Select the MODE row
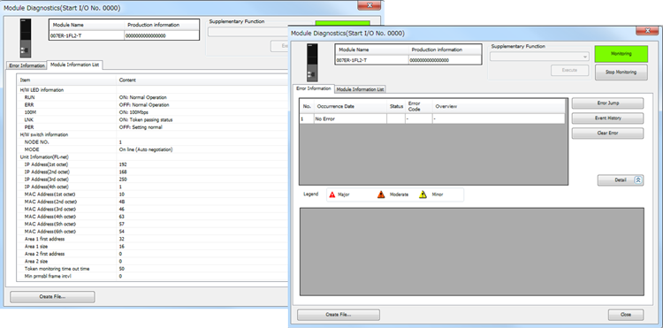Viewport: 663px width, 328px height. [x=152, y=149]
